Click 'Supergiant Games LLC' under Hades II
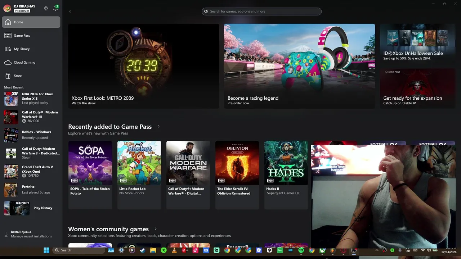 point(283,193)
